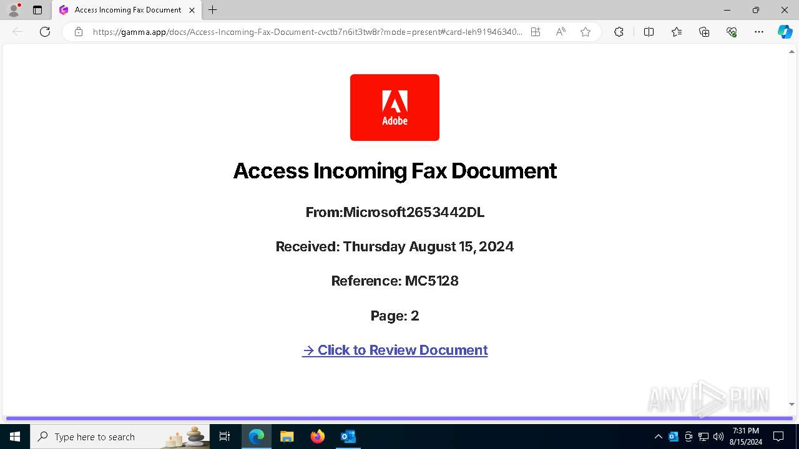799x449 pixels.
Task: Close the Access Incoming Fax Document tab
Action: click(x=192, y=10)
